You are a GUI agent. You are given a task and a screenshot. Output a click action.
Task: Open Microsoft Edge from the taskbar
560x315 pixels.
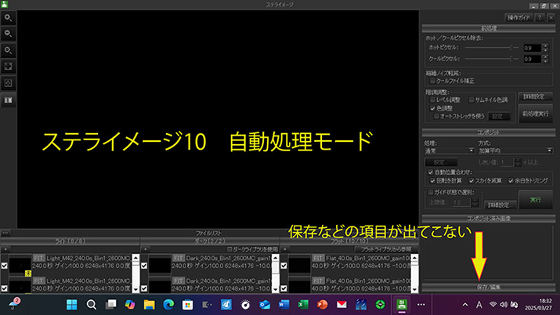click(168, 305)
